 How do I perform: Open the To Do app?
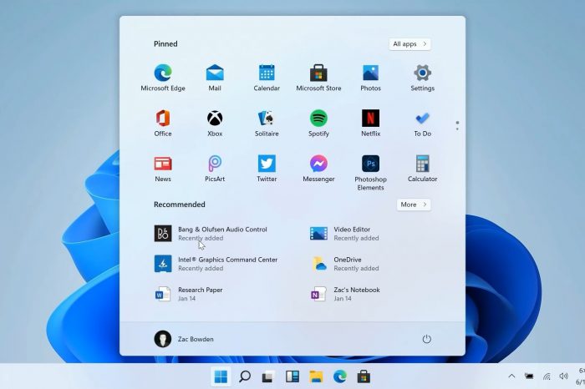tap(422, 123)
